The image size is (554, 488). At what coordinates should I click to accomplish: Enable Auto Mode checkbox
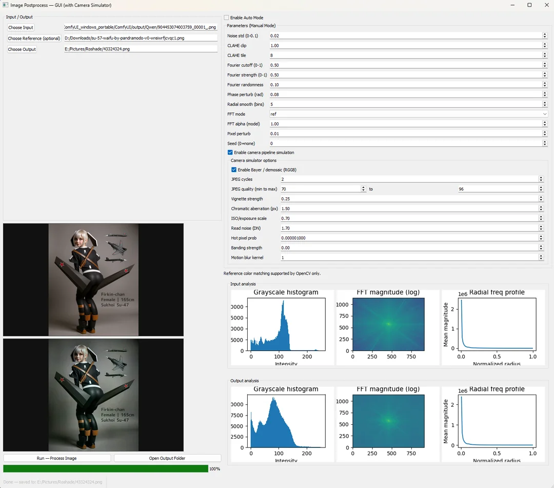coord(227,17)
